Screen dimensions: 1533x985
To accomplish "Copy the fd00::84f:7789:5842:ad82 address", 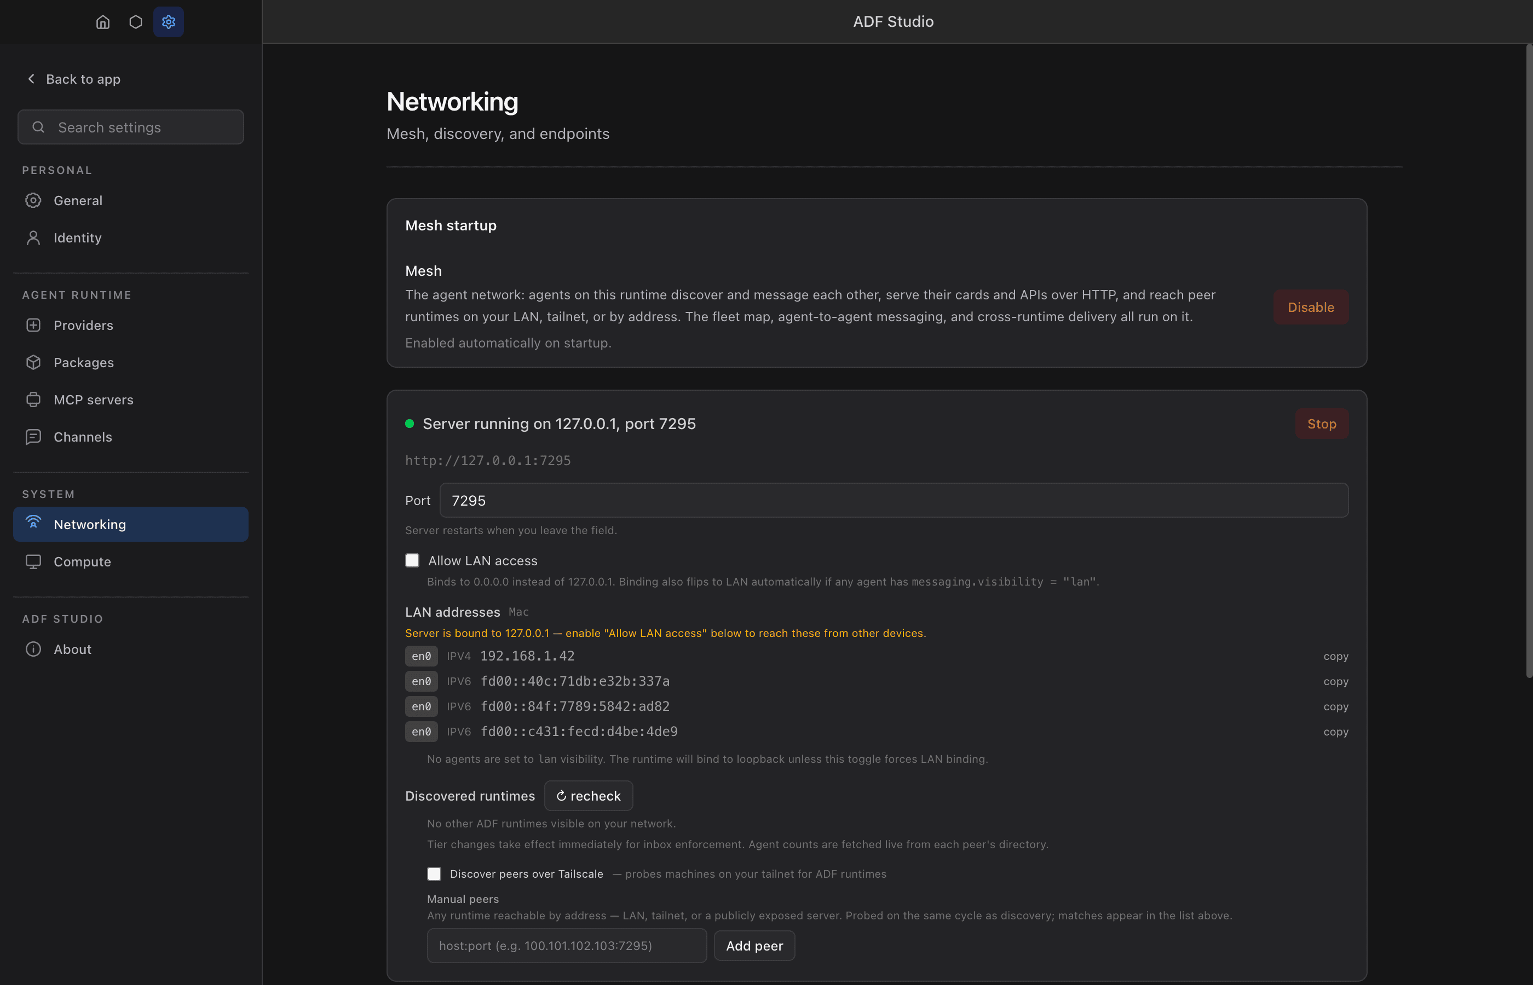I will click(x=1335, y=706).
